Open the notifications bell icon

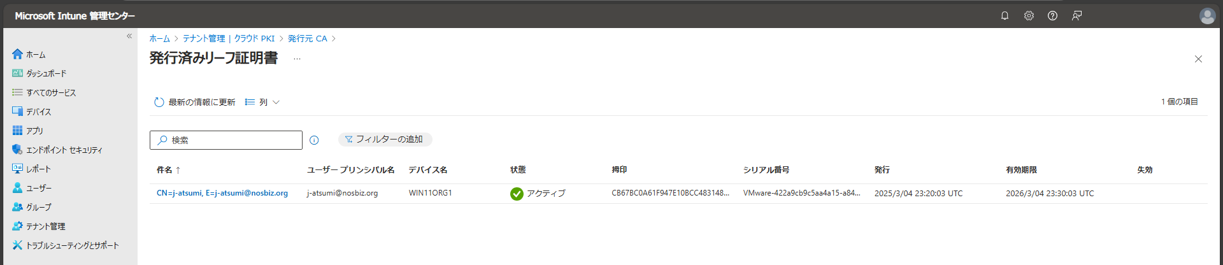tap(1005, 16)
